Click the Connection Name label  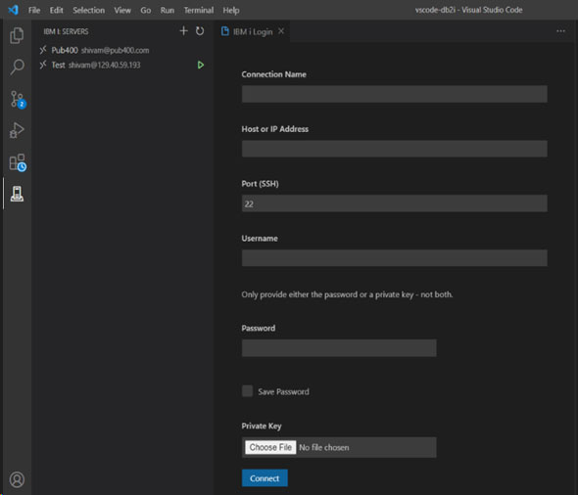[274, 74]
